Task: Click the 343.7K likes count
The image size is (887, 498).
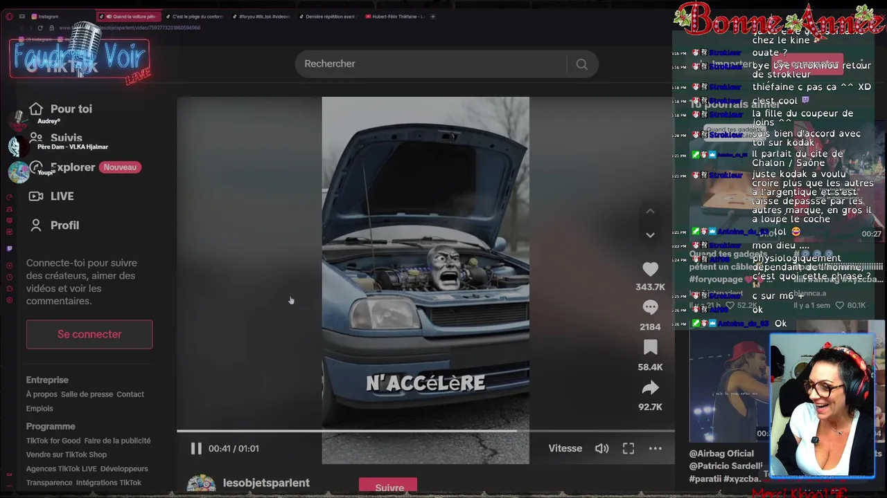Action: [650, 287]
